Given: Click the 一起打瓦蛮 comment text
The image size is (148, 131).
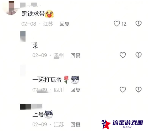Looking at the screenshot, I should [x=47, y=80].
